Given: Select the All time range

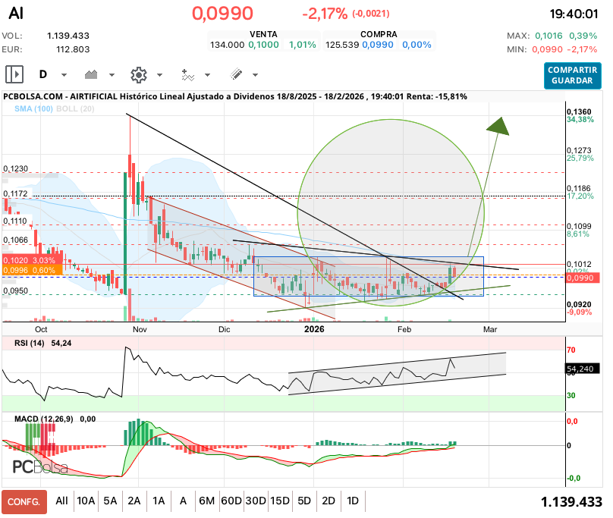Looking at the screenshot, I should click(x=61, y=501).
